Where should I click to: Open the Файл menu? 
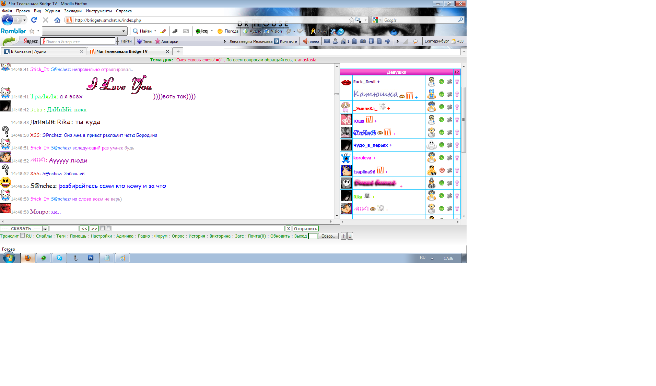coord(7,11)
